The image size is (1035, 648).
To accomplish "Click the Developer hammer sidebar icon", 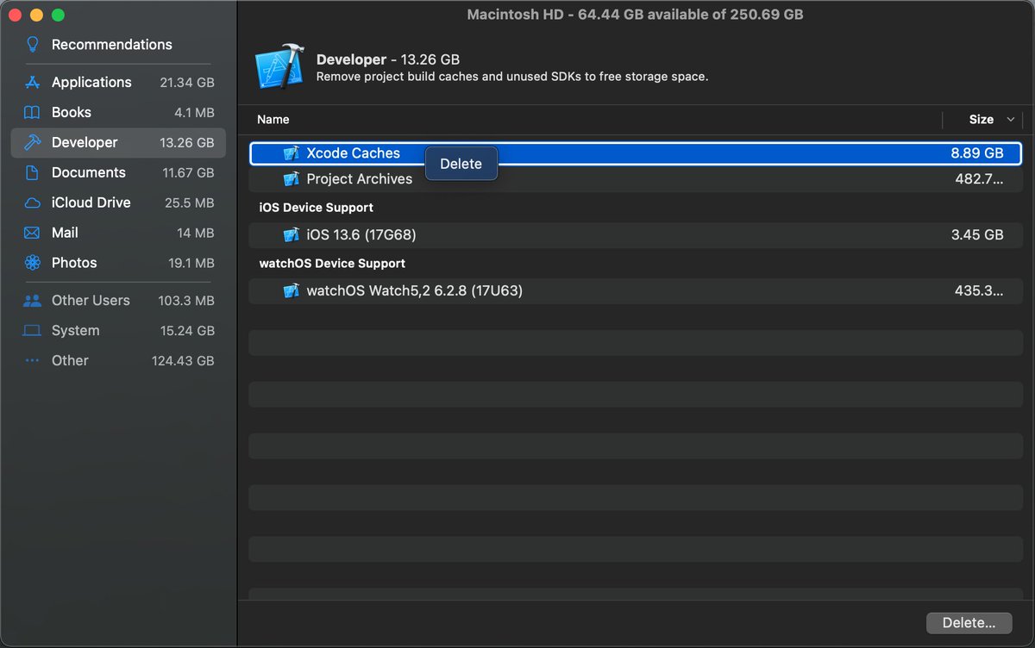I will pyautogui.click(x=33, y=142).
